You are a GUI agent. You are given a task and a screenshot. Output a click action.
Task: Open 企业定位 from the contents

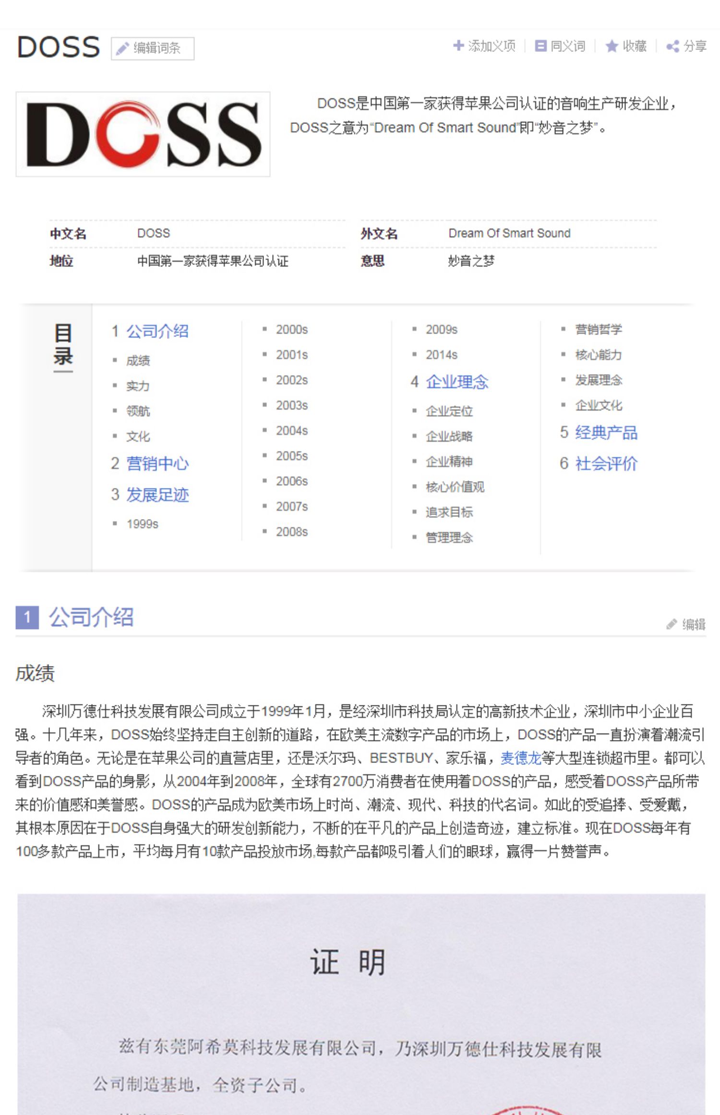[449, 411]
